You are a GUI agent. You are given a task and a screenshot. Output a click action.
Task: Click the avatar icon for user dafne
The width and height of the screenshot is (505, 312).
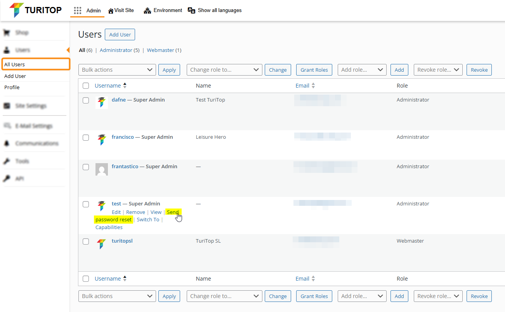(x=101, y=102)
